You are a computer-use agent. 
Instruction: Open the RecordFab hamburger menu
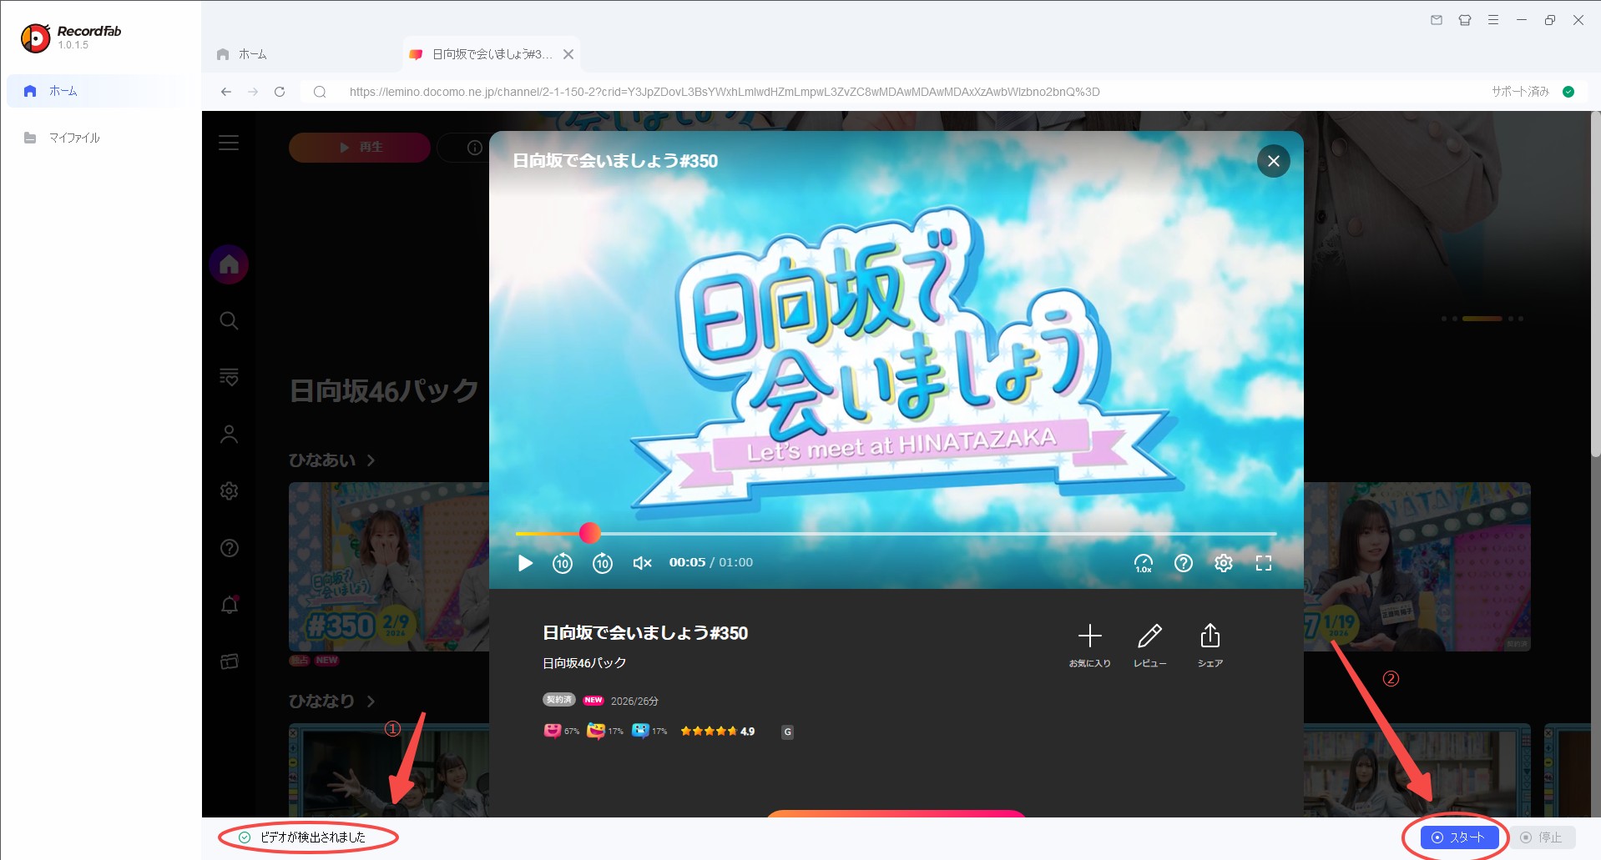(x=1493, y=19)
